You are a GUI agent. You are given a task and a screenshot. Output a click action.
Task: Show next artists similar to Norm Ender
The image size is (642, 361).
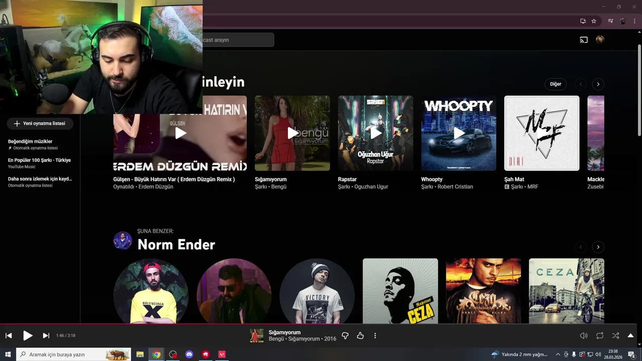click(598, 247)
